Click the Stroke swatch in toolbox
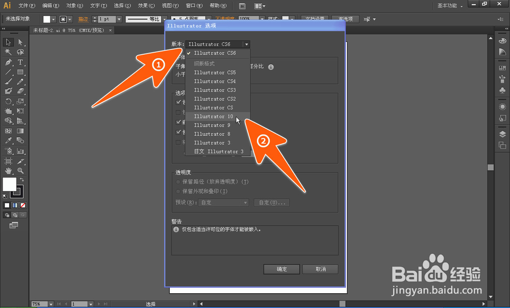 click(x=17, y=191)
